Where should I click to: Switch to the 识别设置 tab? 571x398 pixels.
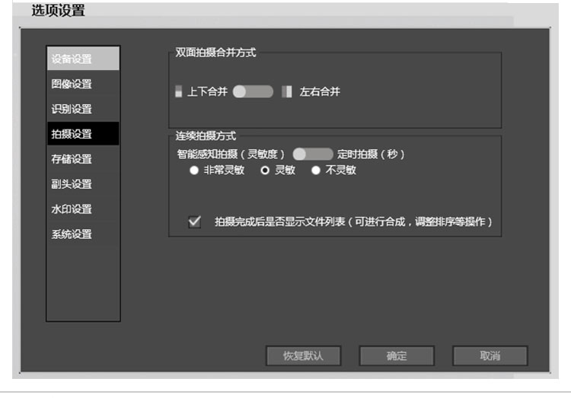tap(83, 109)
